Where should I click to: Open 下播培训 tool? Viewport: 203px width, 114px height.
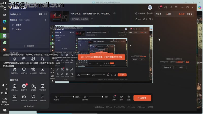pyautogui.click(x=43, y=98)
